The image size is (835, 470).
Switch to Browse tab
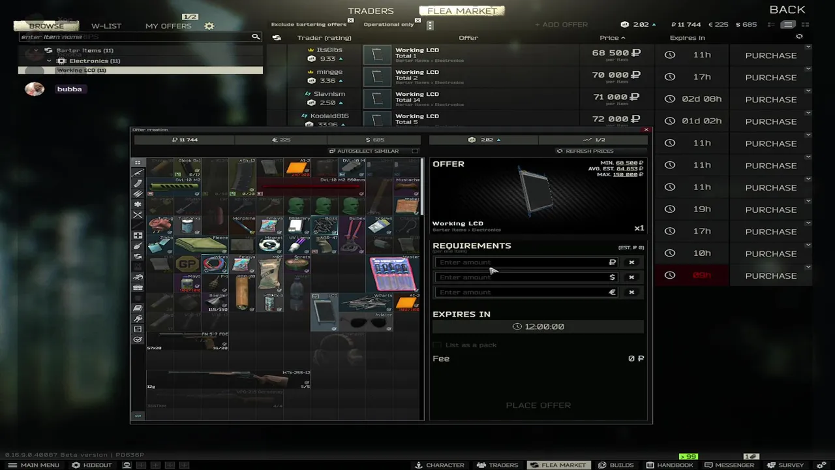click(x=46, y=26)
